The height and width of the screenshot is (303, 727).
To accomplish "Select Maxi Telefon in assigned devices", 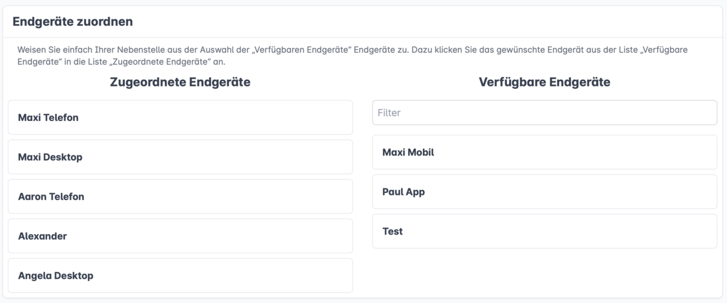I will (180, 117).
